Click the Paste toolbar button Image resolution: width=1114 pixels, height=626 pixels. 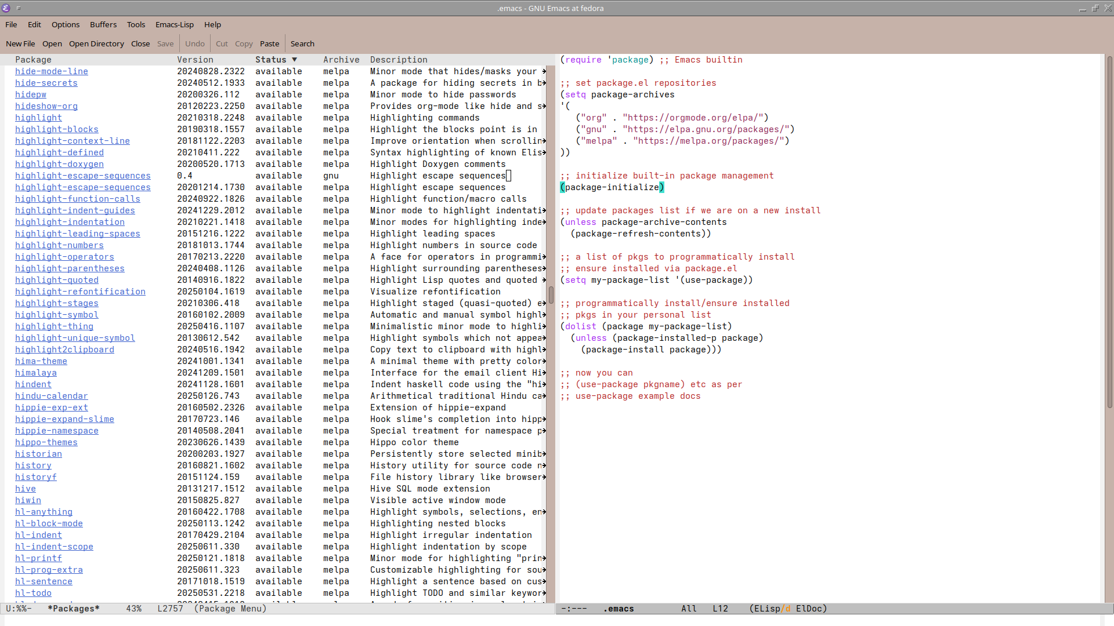point(269,43)
